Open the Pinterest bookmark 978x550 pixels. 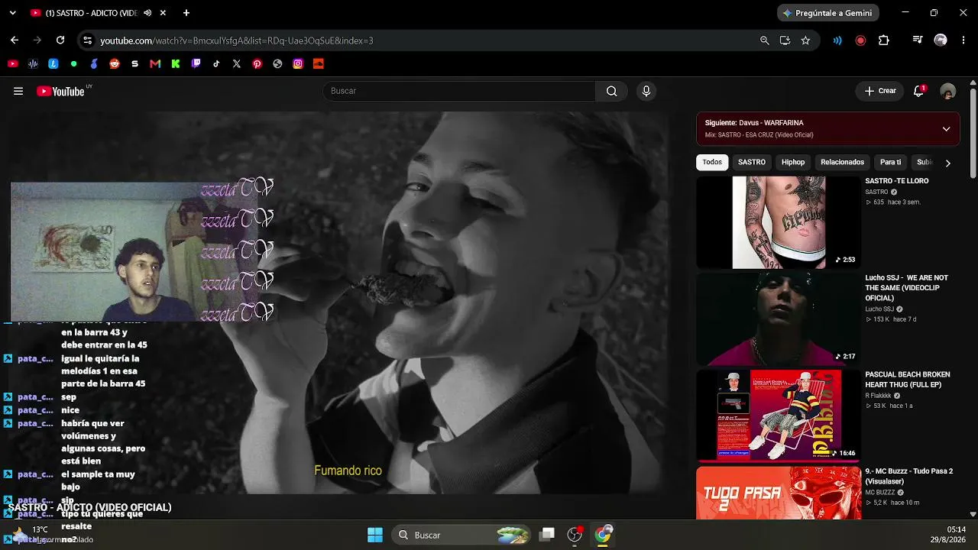point(257,64)
